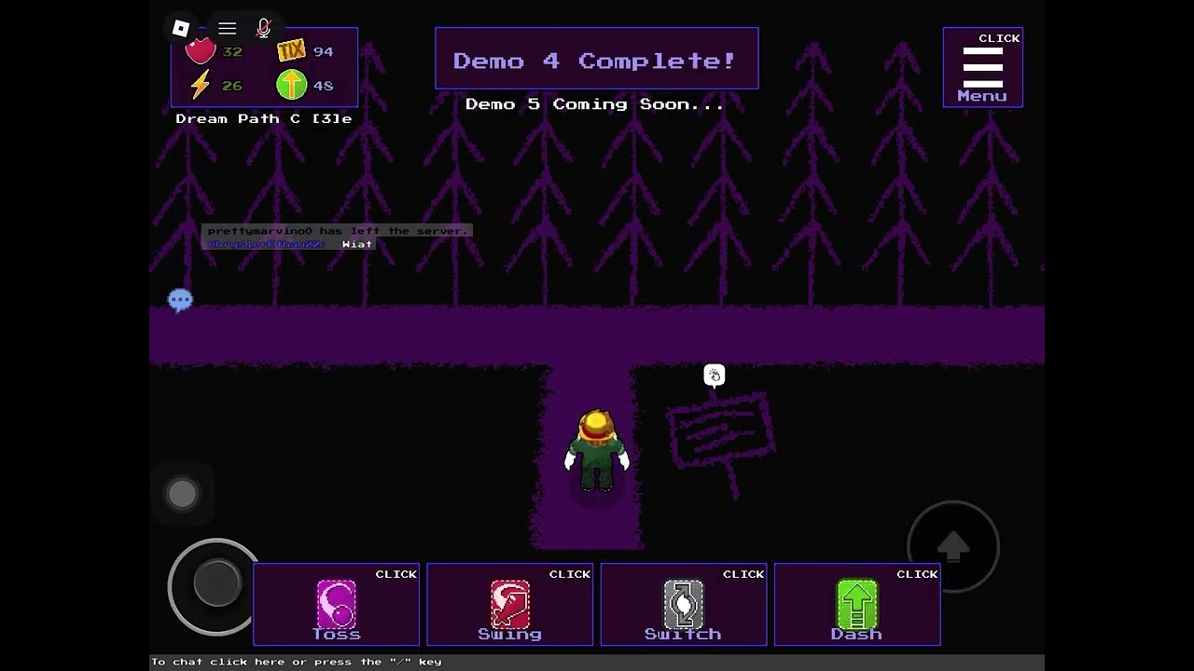Click the TIX value 94
This screenshot has height=671, width=1194.
click(324, 52)
